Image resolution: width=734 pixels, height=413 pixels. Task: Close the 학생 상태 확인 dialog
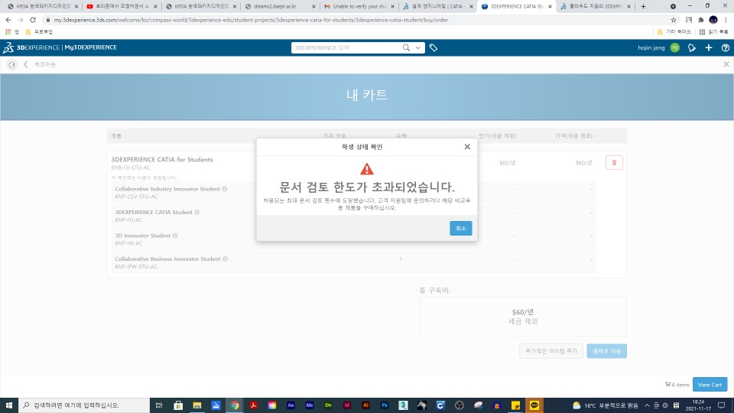click(467, 147)
